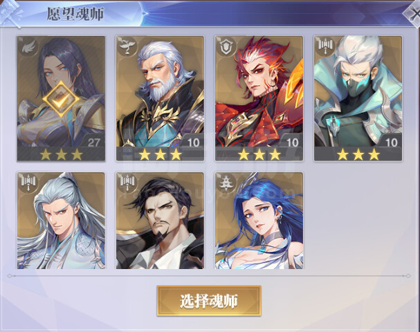
Task: Uncheck the golden checkmark on selected card
Action: [x=61, y=100]
